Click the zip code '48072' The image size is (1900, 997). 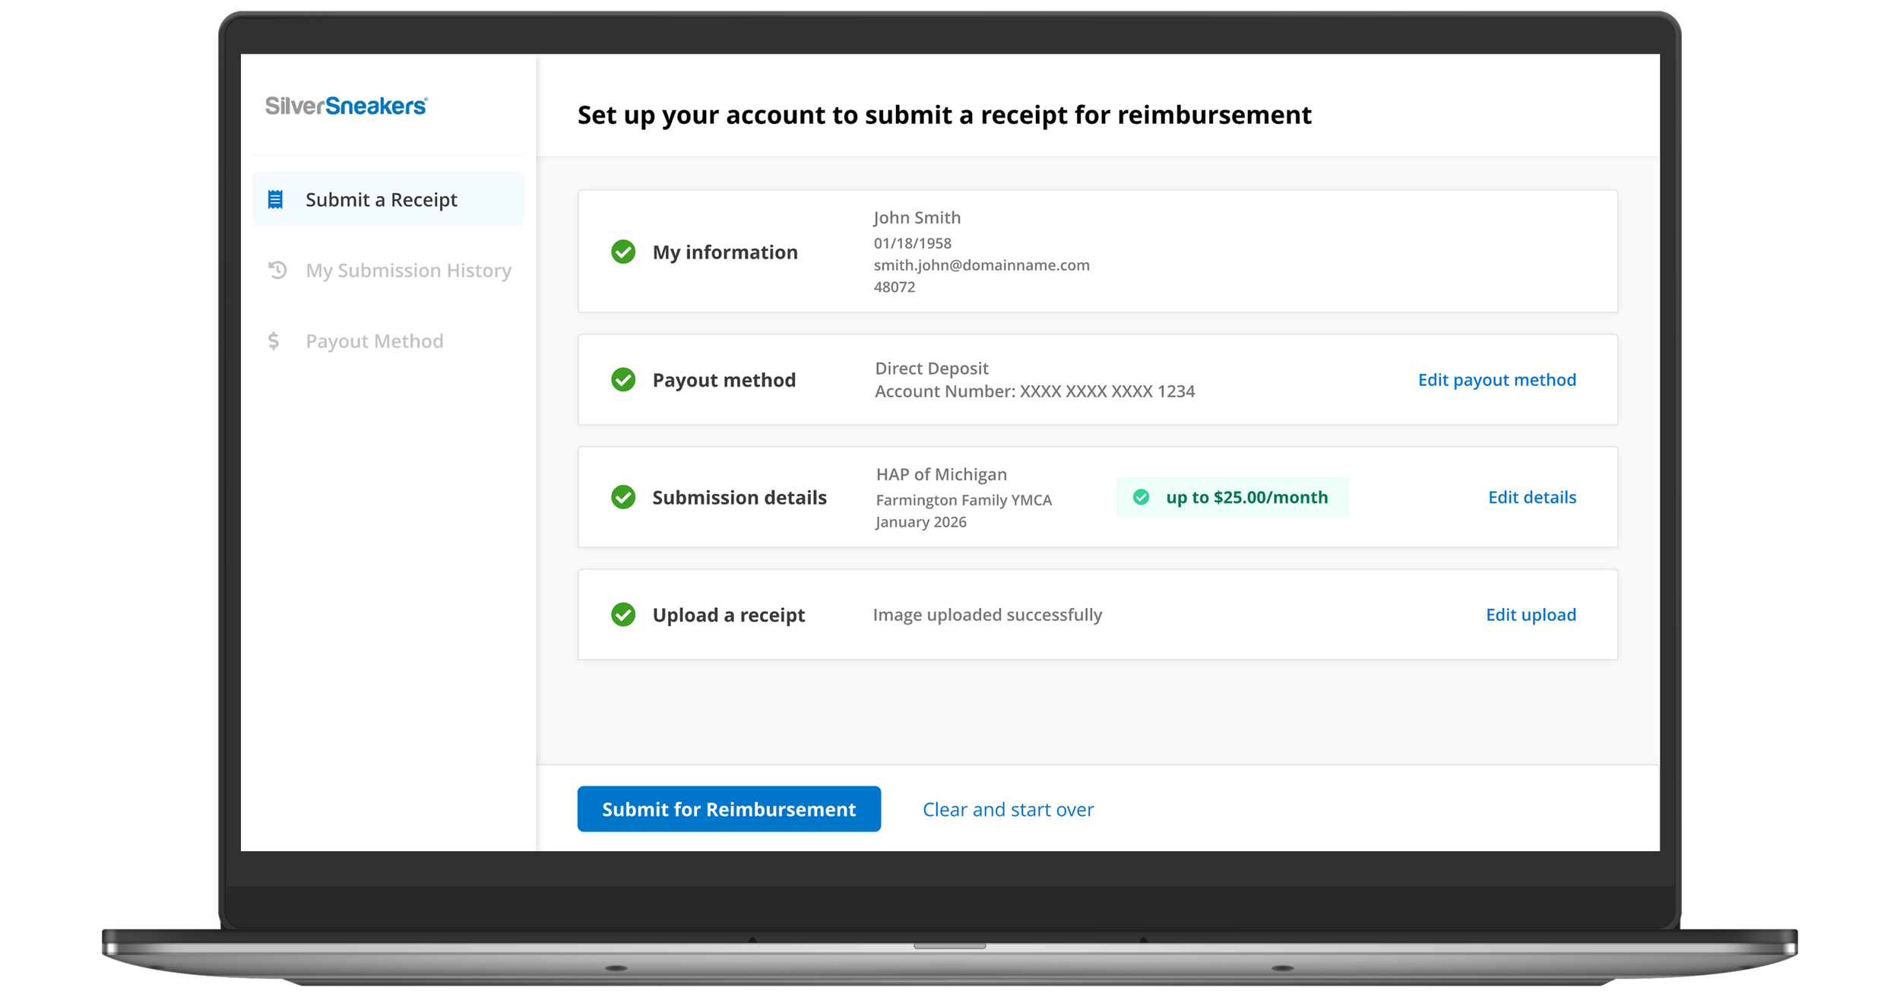pyautogui.click(x=894, y=287)
